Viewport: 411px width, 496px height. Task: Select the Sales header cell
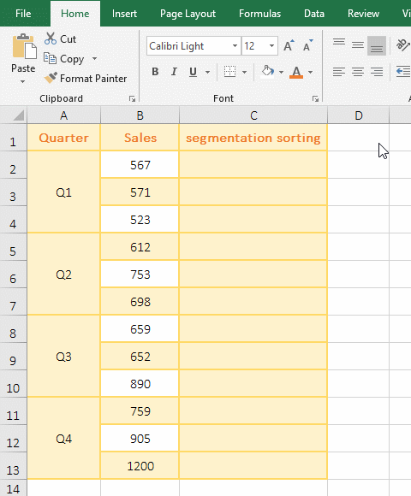click(x=140, y=138)
